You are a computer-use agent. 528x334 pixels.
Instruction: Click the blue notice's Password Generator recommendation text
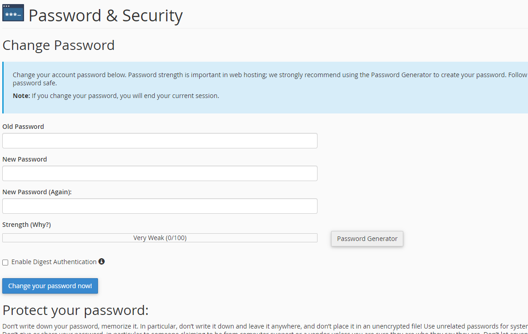click(x=401, y=75)
